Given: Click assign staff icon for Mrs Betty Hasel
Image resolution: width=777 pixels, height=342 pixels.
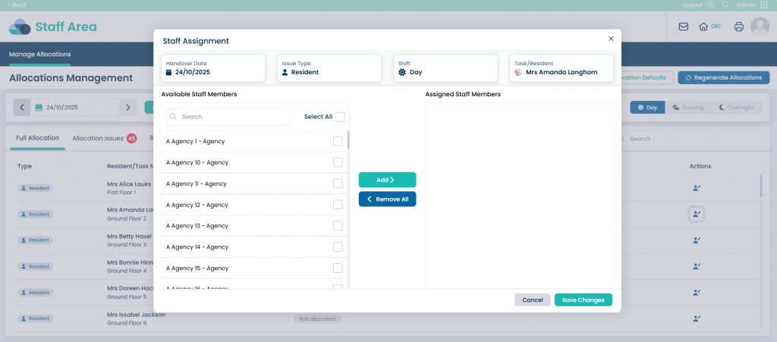Looking at the screenshot, I should coord(697,240).
